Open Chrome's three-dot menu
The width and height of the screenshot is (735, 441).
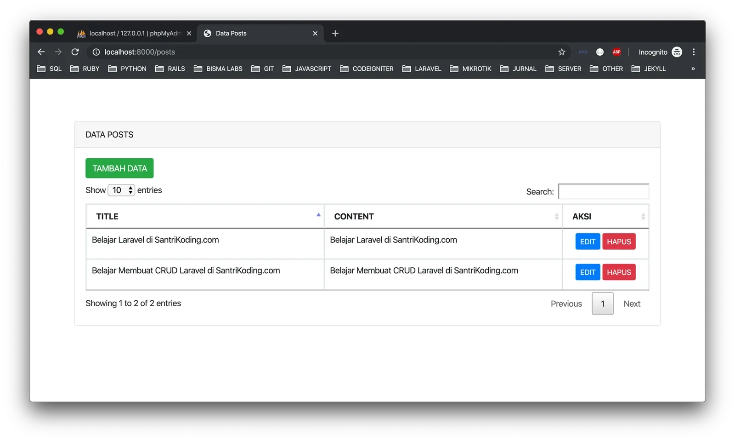point(694,52)
